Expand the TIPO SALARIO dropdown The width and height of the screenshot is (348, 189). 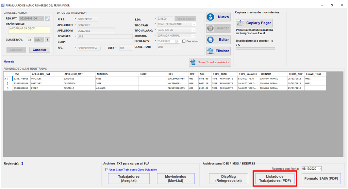(194, 30)
